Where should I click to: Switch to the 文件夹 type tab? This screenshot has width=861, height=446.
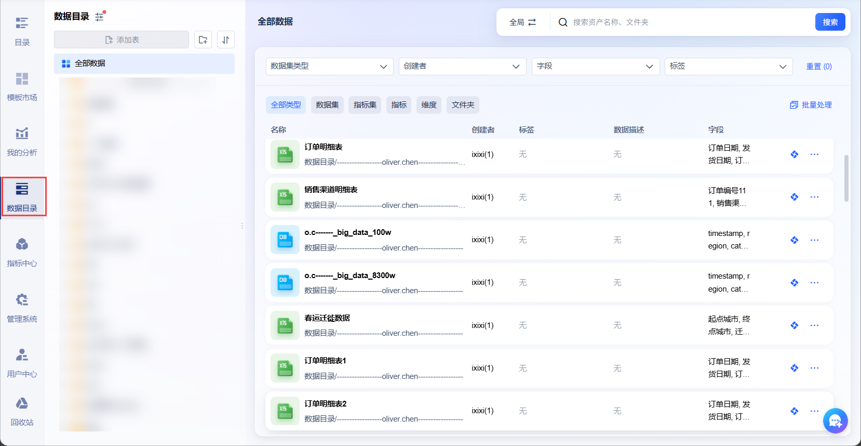click(463, 105)
